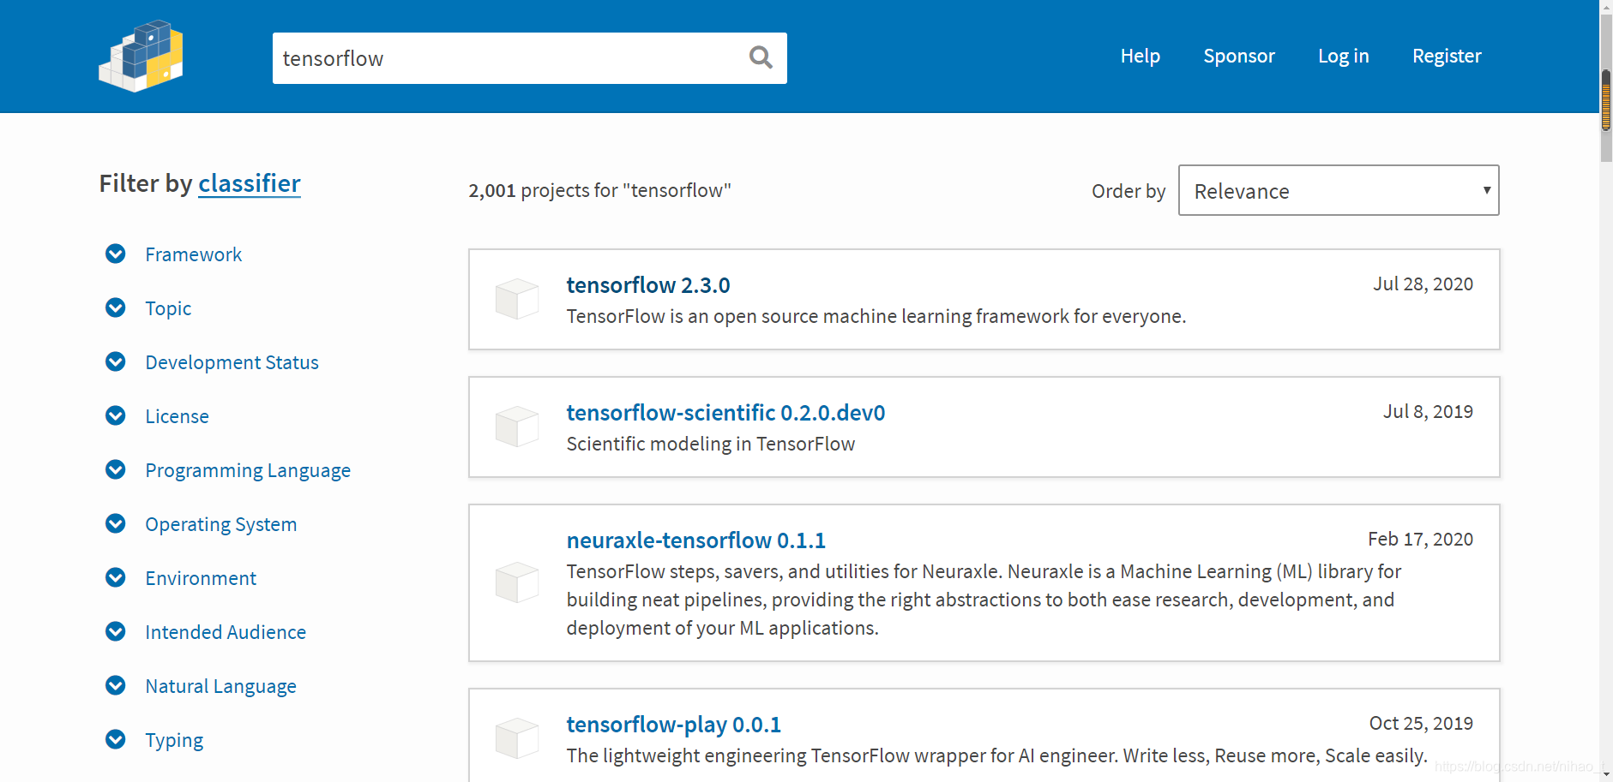Expand the Natural Language filter

tap(220, 686)
